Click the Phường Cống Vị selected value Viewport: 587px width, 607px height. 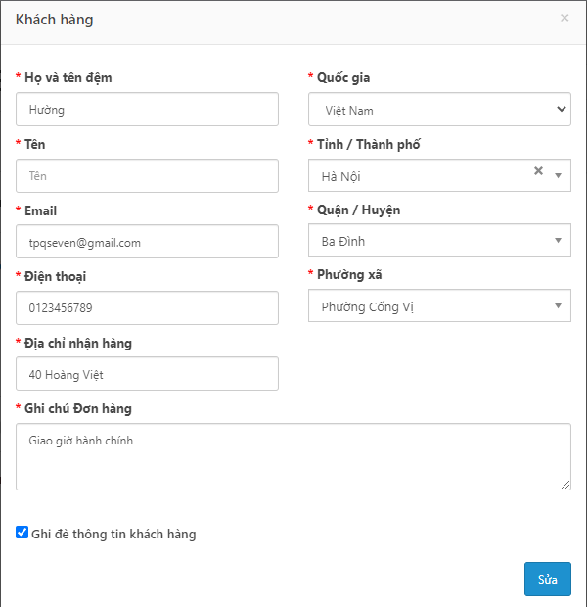(x=368, y=307)
